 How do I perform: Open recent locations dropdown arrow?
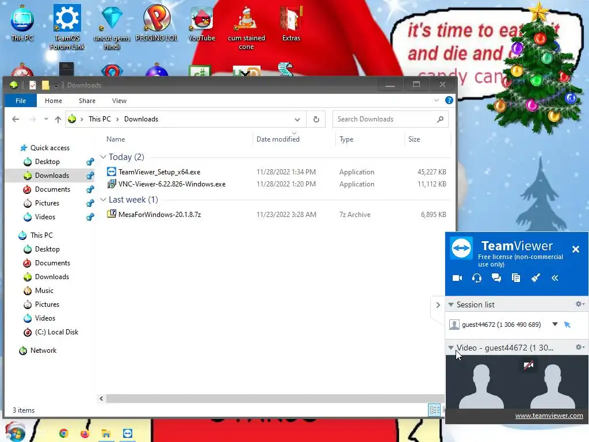(x=46, y=119)
